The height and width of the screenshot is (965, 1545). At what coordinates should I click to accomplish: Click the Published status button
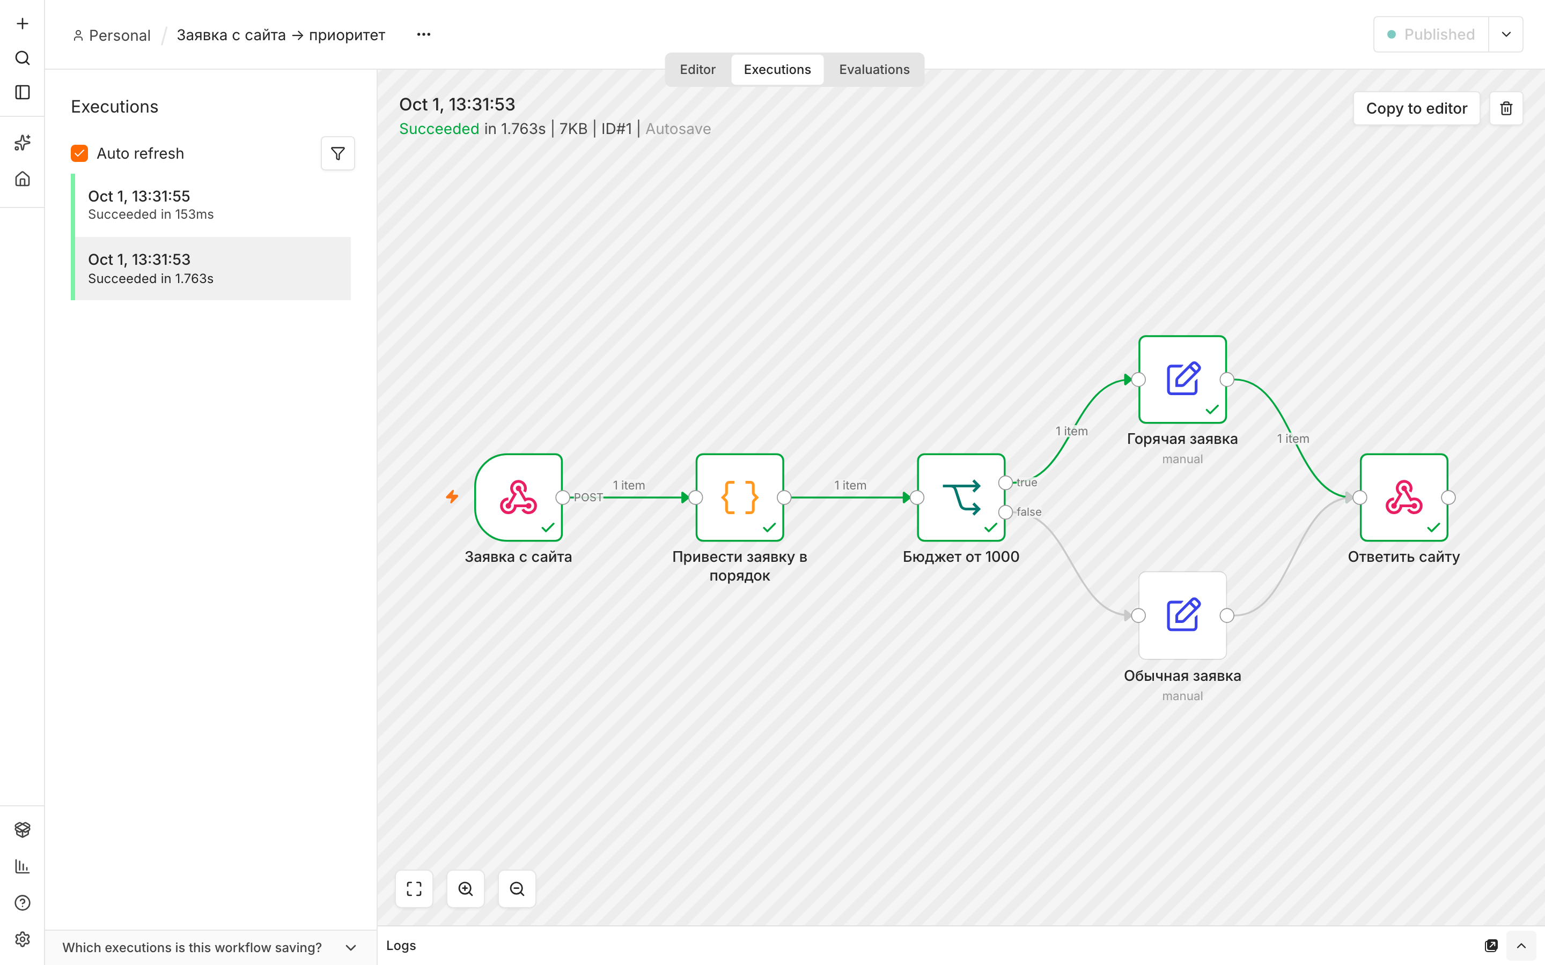tap(1431, 34)
